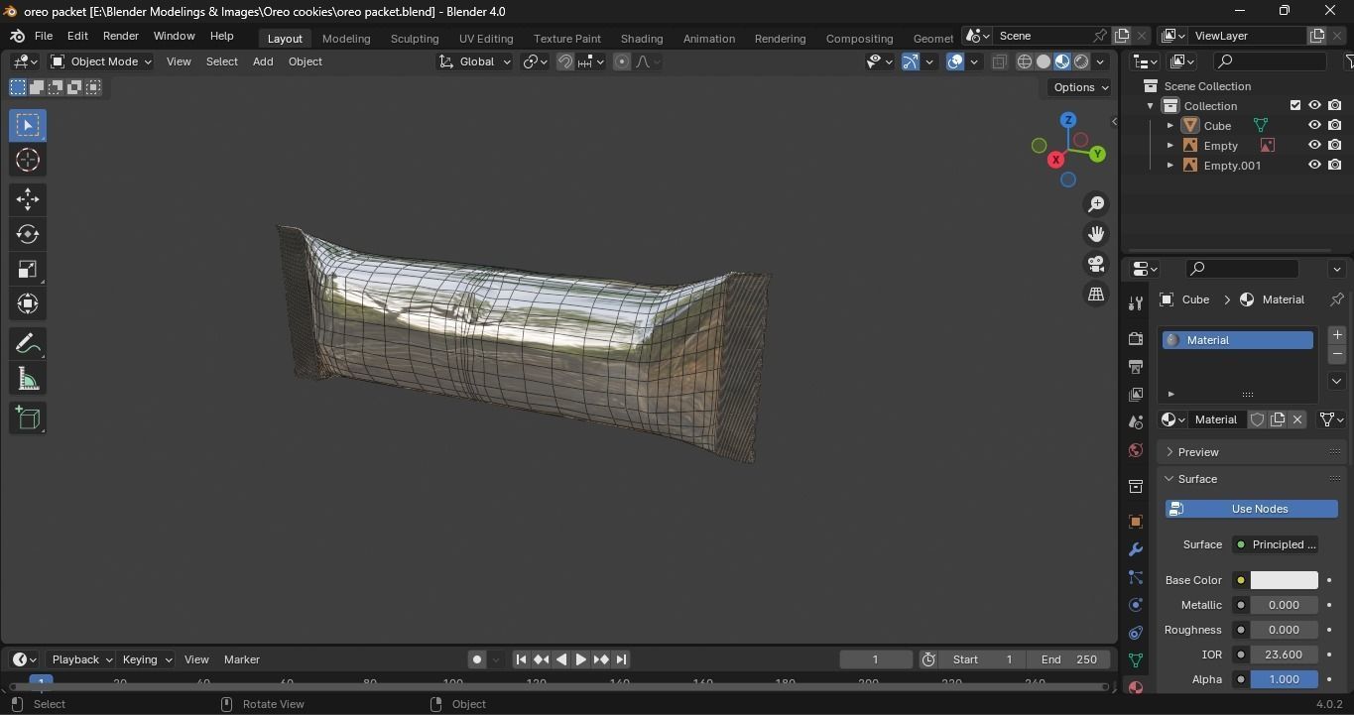
Task: Open the viewport Add menu
Action: click(x=263, y=61)
